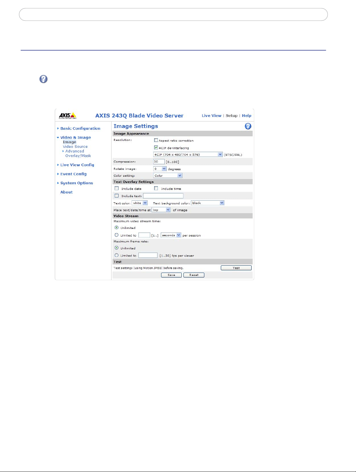Click the Compression value field
356x472 pixels.
point(159,162)
